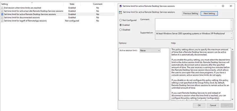
Task: Select 'End session when time limits are reached'
Action: (22, 8)
